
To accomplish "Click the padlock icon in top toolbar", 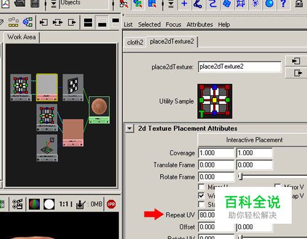I will pos(299,4).
